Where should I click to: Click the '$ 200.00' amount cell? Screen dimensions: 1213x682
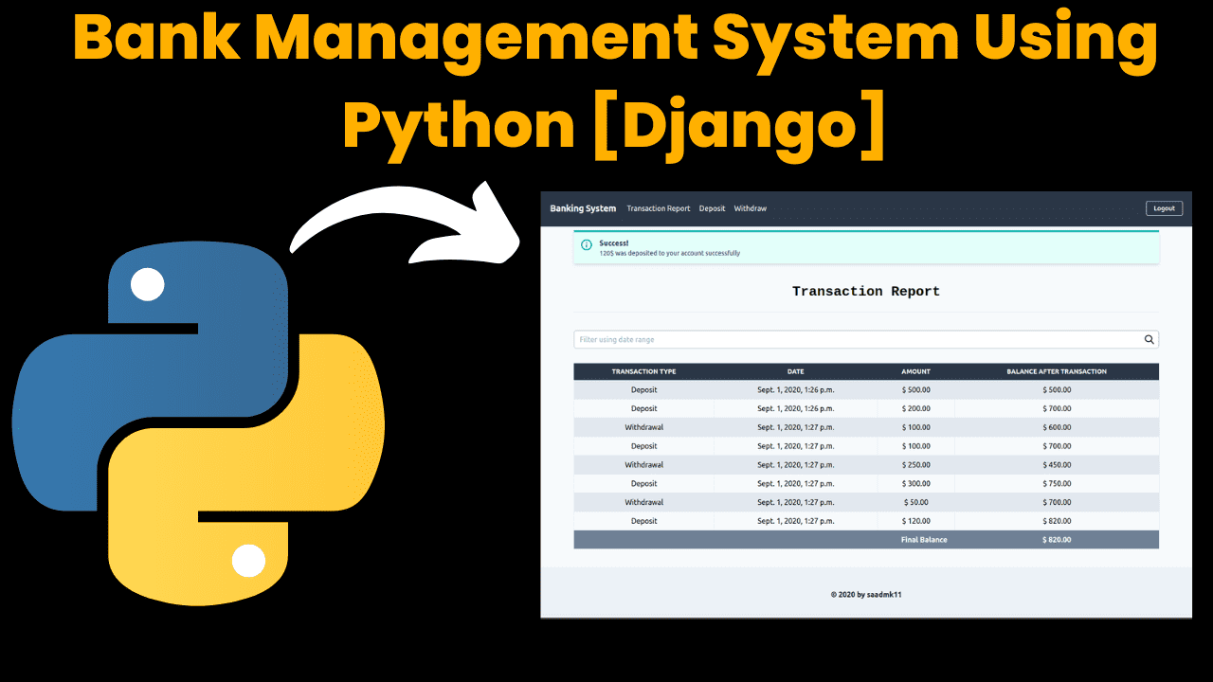tap(915, 408)
